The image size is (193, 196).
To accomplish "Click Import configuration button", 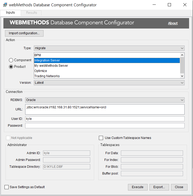I will pos(24,33).
